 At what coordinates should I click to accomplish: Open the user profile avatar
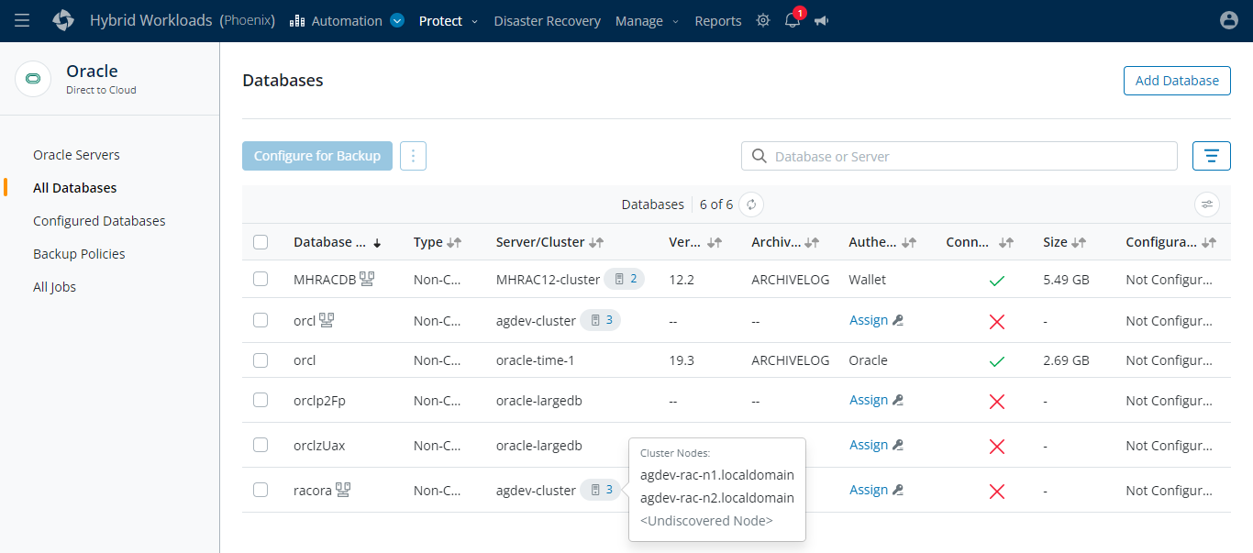coord(1229,20)
